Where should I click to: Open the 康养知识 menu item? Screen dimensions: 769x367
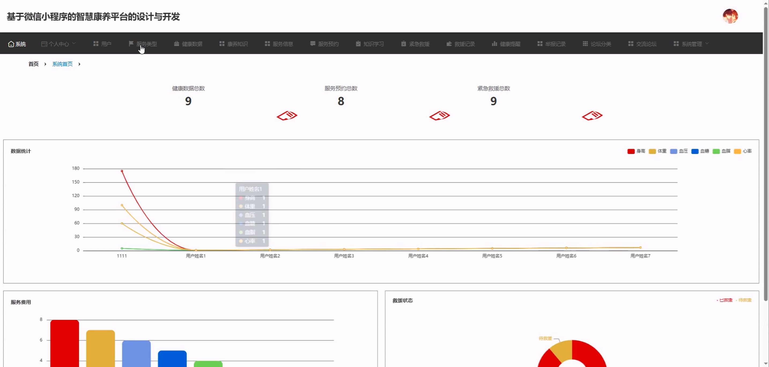(237, 44)
